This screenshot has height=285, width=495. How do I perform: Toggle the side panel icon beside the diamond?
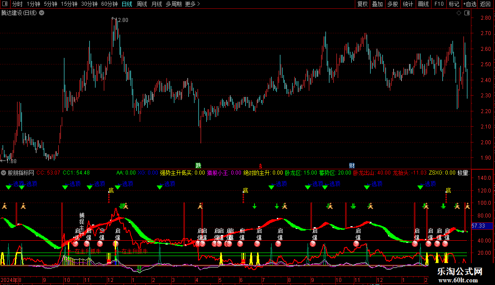coord(466,13)
